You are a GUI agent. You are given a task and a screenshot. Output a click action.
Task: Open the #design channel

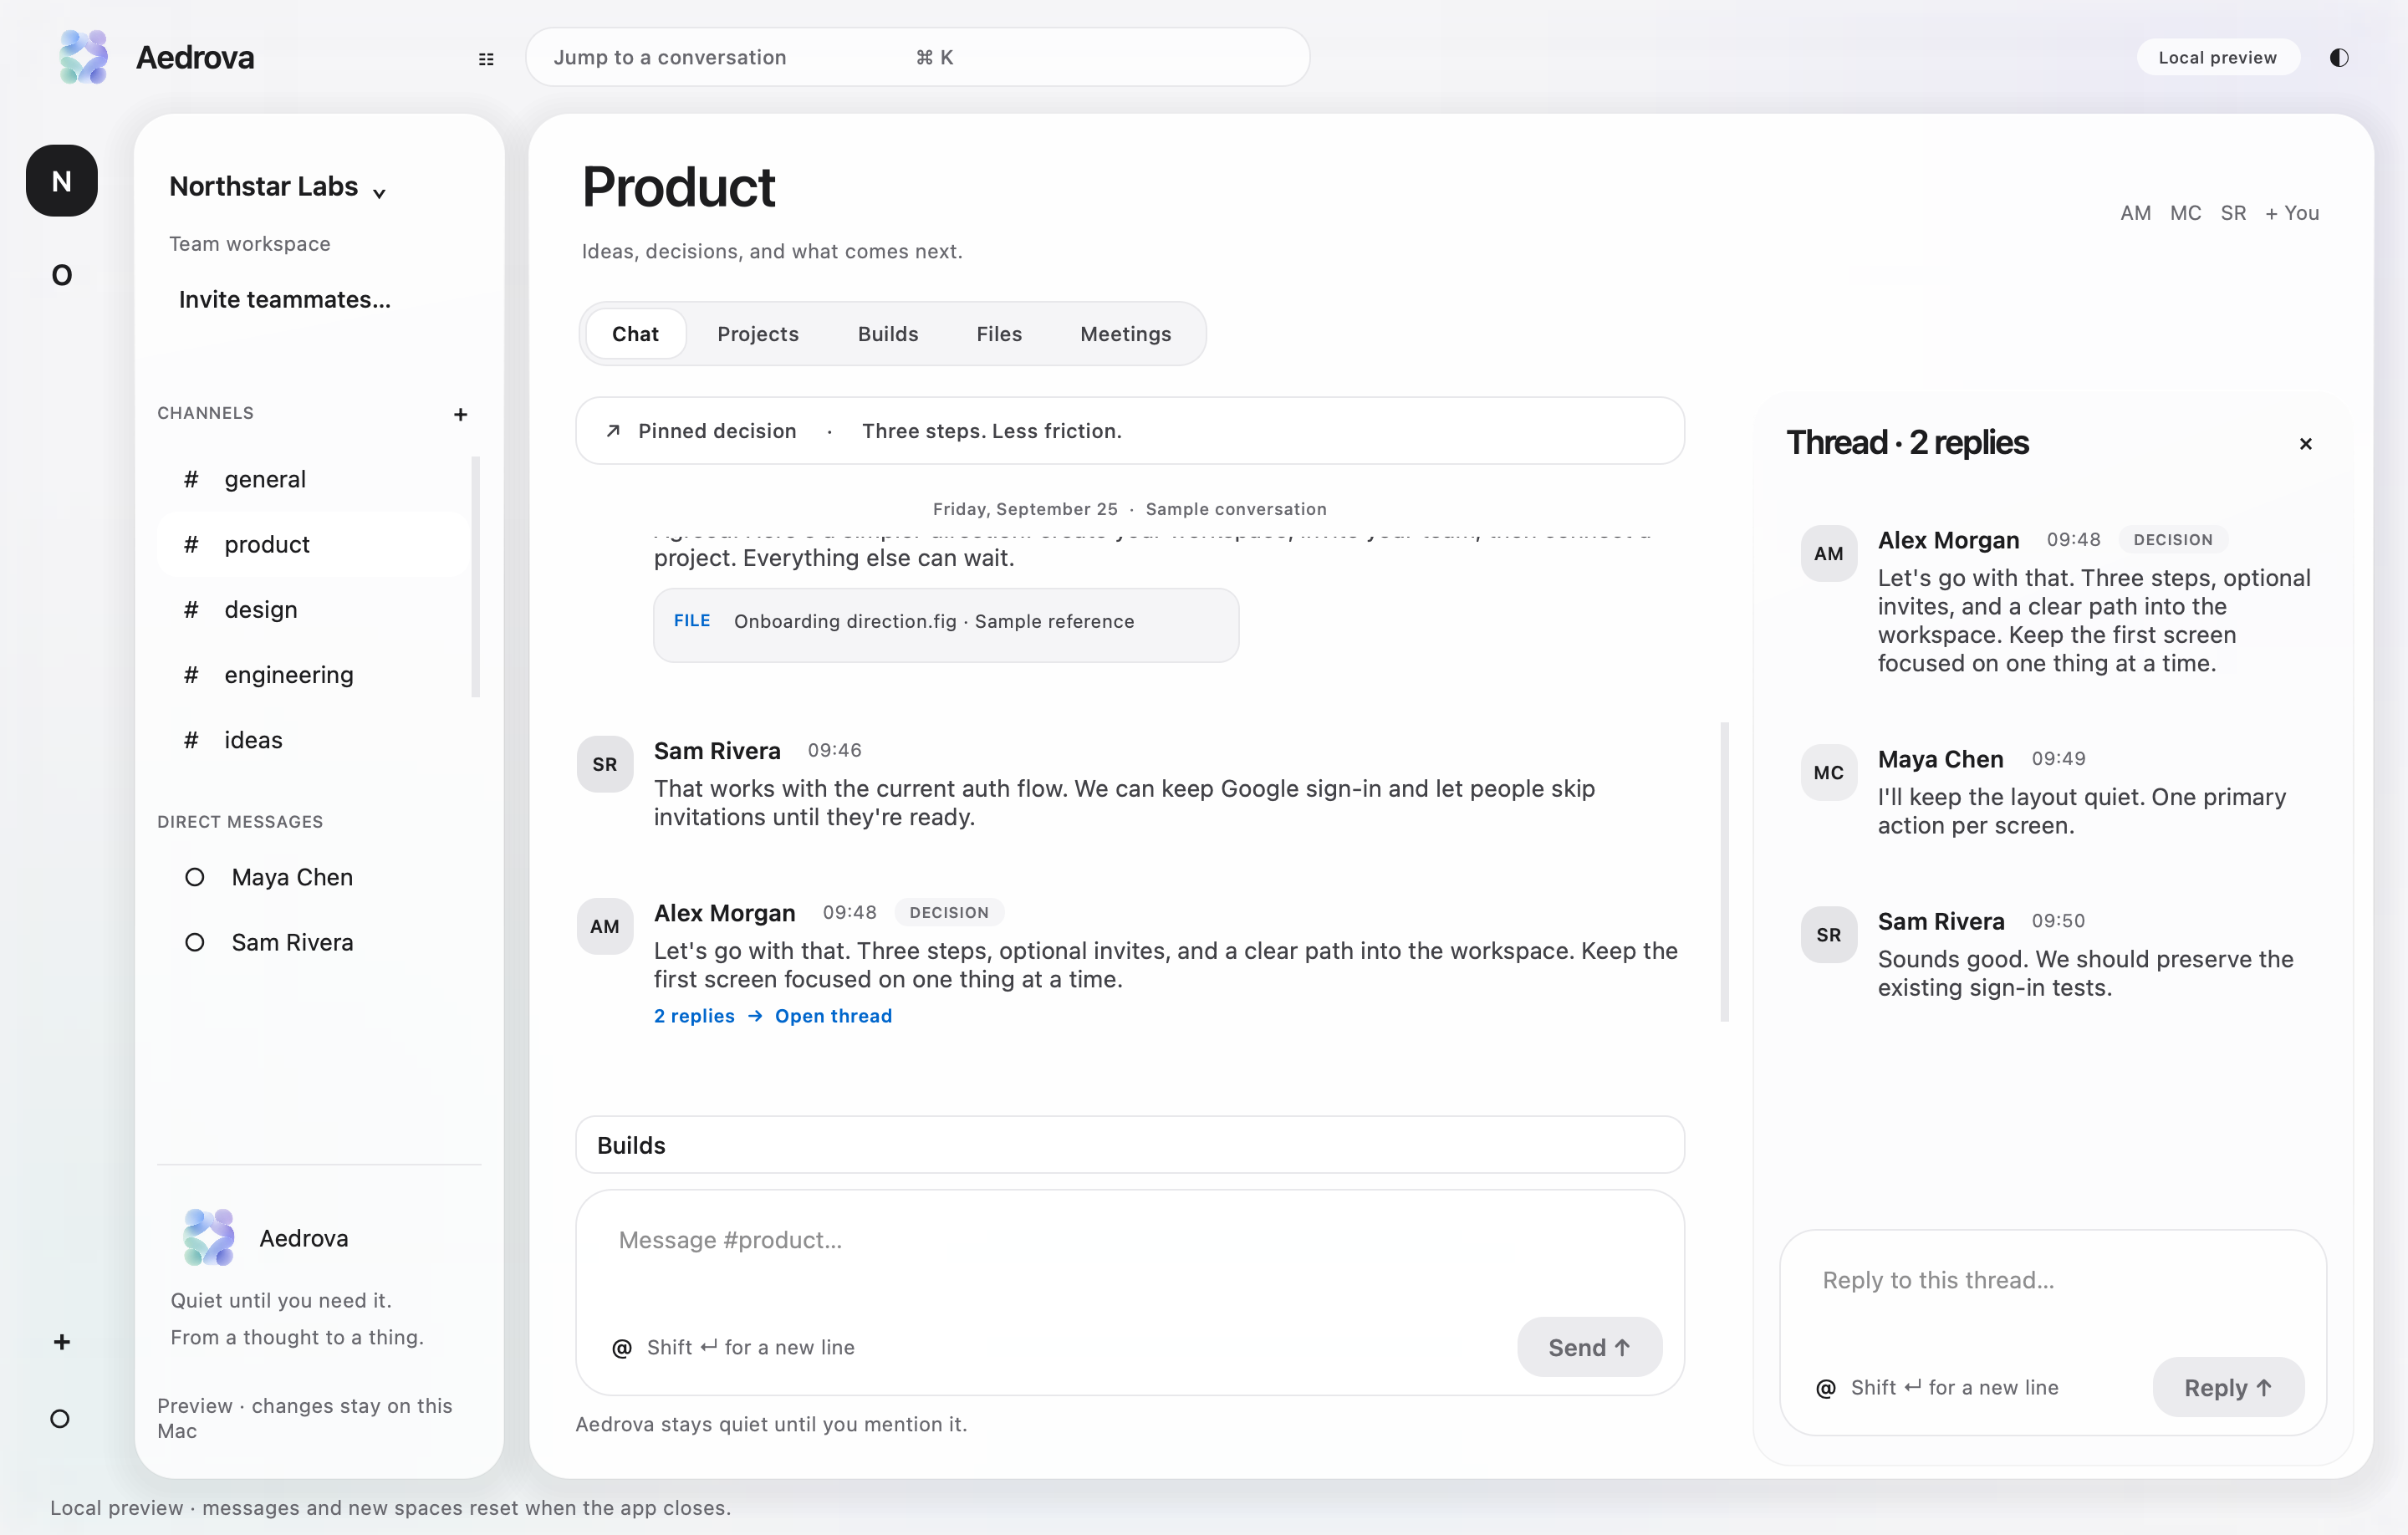[311, 610]
